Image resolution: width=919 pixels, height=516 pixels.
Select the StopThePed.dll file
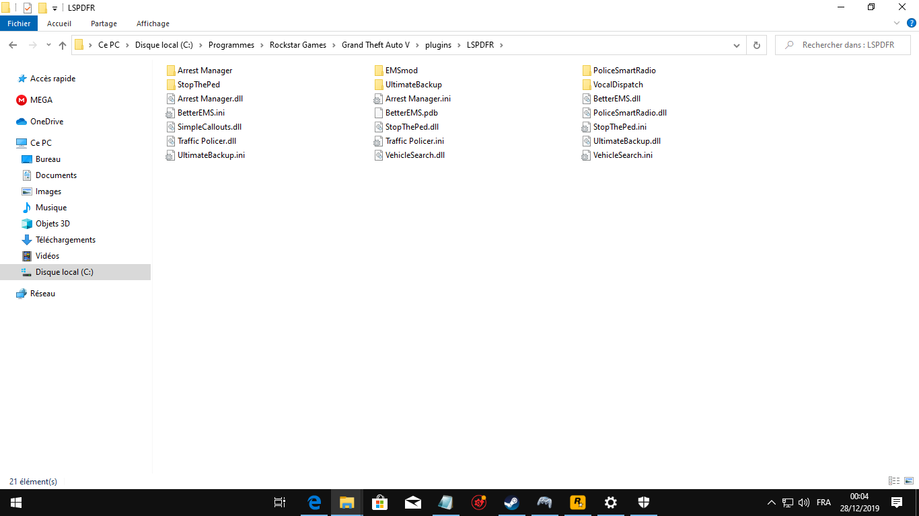coord(406,127)
